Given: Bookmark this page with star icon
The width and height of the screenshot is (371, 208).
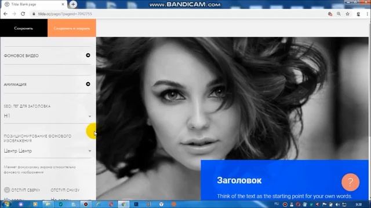Looking at the screenshot, I should pyautogui.click(x=347, y=14).
